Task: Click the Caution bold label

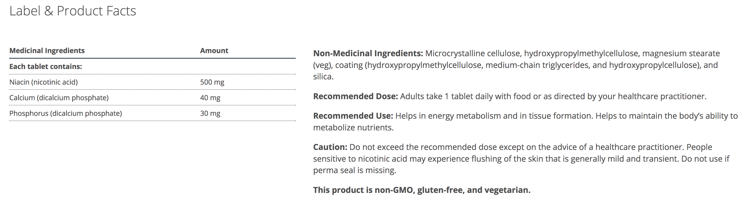Action: (330, 147)
